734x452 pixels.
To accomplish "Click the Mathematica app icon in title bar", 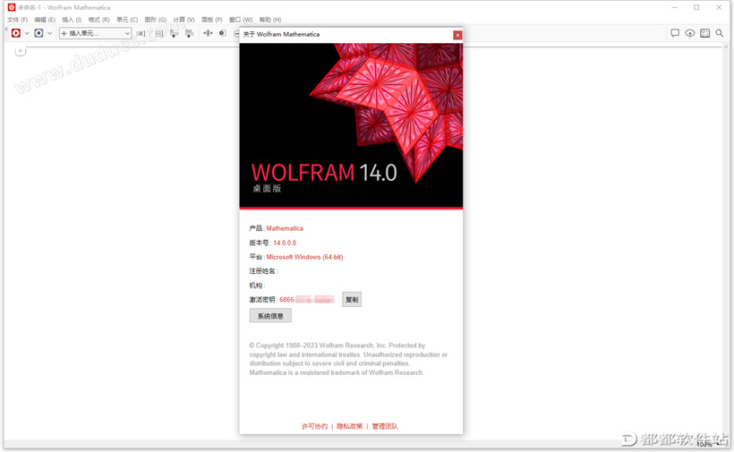I will click(12, 7).
